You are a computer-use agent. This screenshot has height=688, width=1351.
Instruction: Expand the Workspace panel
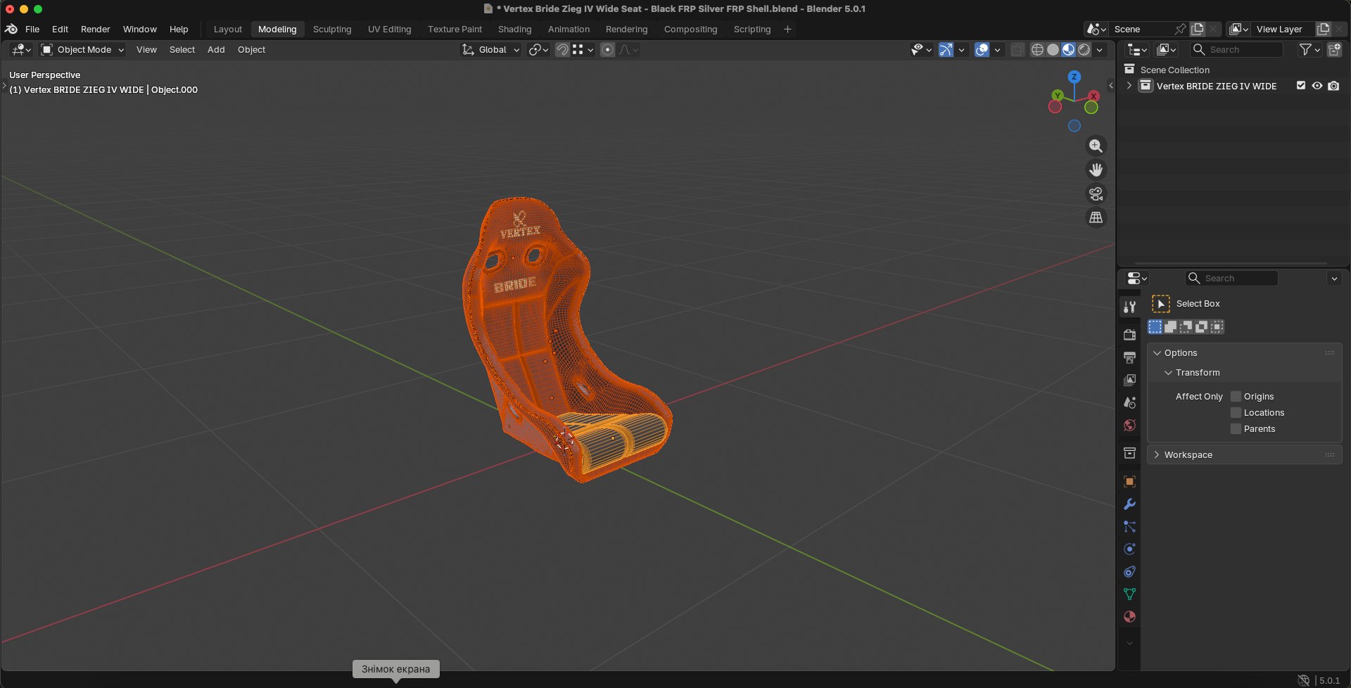pyautogui.click(x=1157, y=455)
